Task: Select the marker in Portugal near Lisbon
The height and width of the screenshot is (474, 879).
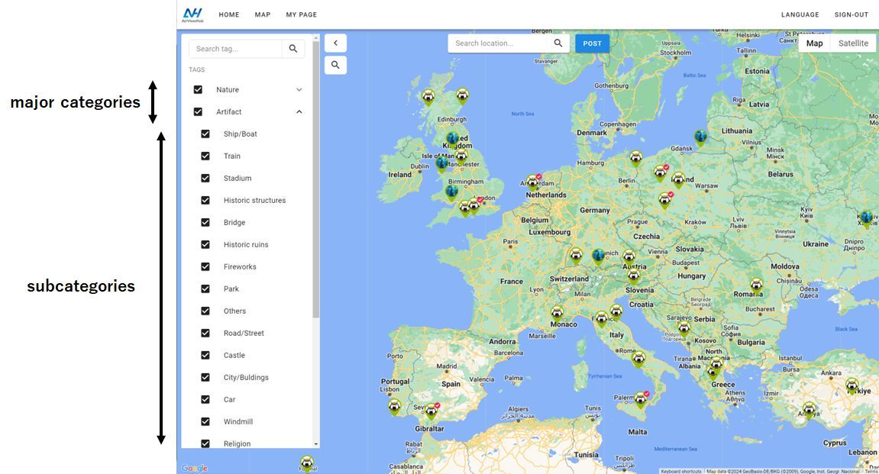Action: [395, 406]
